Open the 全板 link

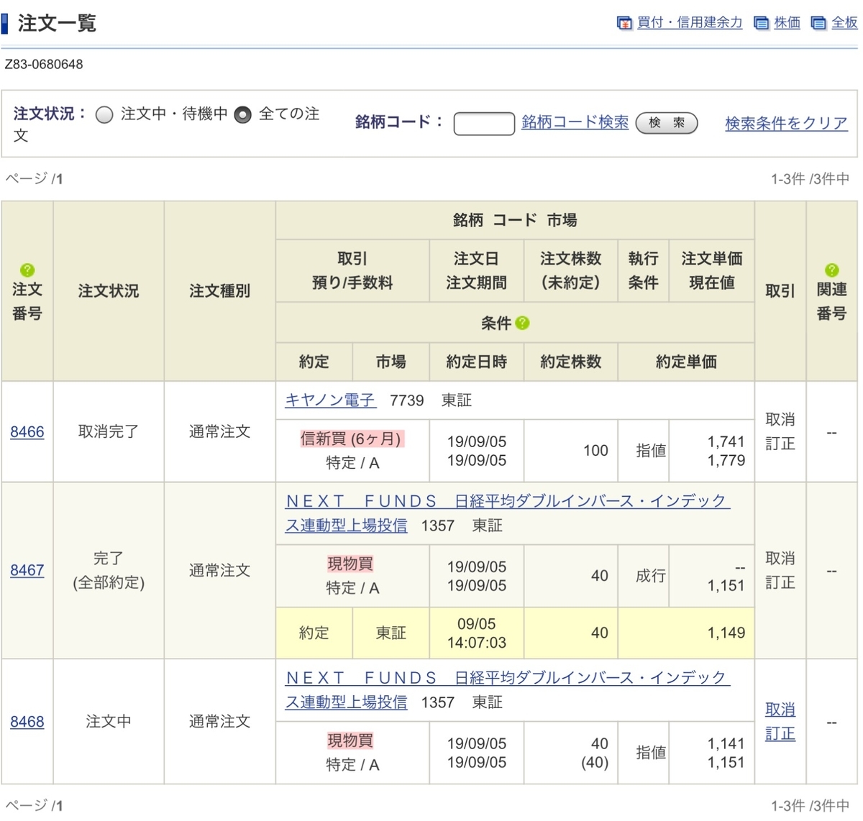(x=844, y=23)
